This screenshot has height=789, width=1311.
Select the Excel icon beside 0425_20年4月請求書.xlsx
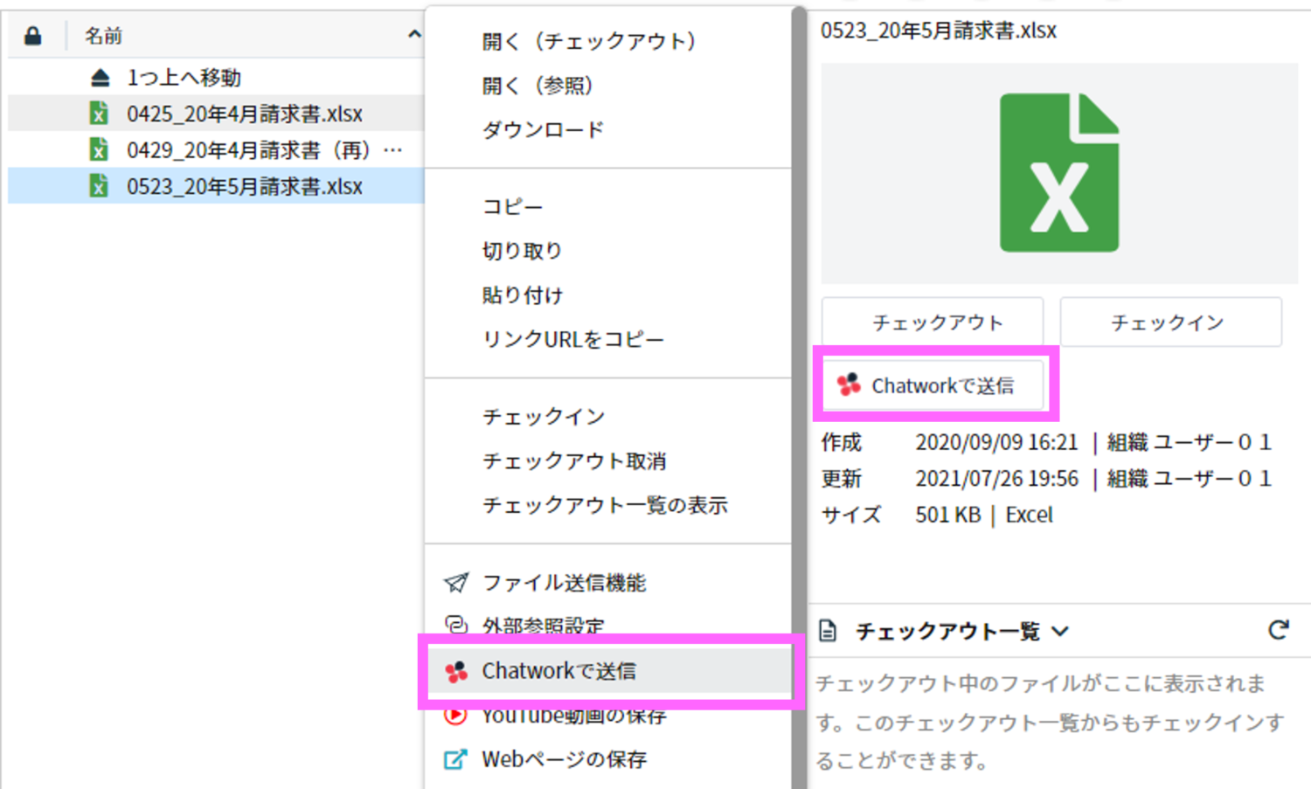(99, 114)
